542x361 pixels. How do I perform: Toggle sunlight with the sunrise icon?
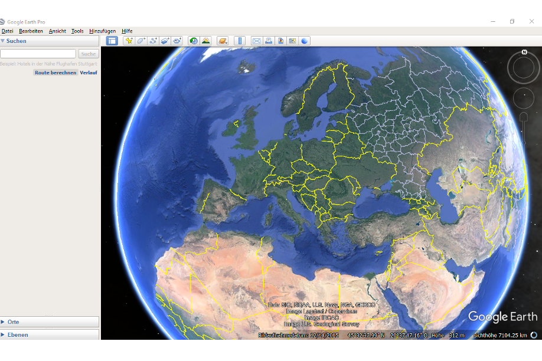[207, 41]
